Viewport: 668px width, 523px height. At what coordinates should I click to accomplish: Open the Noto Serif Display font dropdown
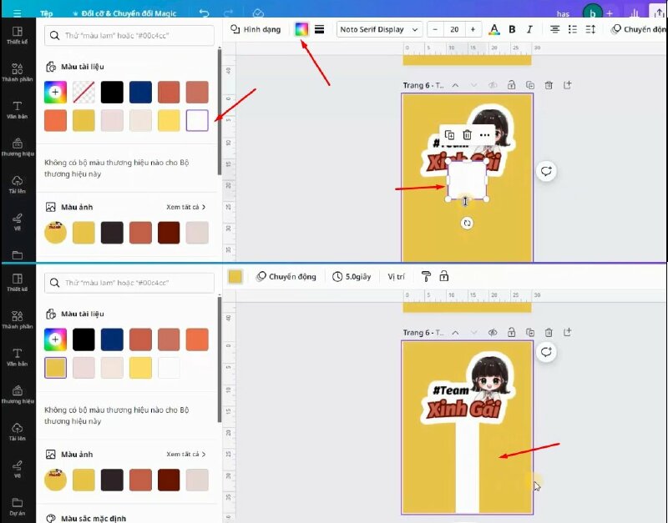(x=379, y=29)
